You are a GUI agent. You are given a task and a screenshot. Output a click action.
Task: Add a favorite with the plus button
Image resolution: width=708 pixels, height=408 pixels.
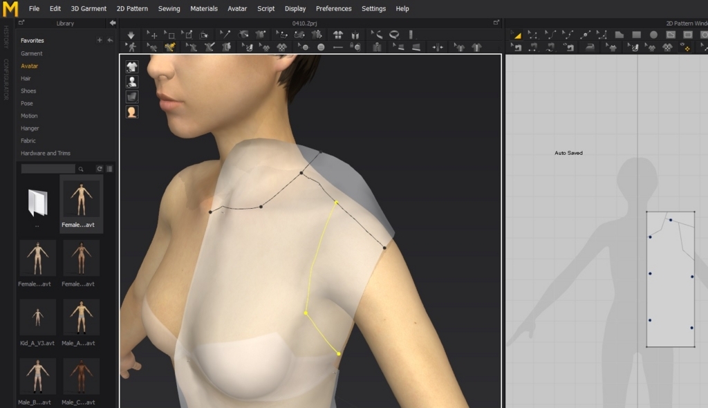click(100, 40)
